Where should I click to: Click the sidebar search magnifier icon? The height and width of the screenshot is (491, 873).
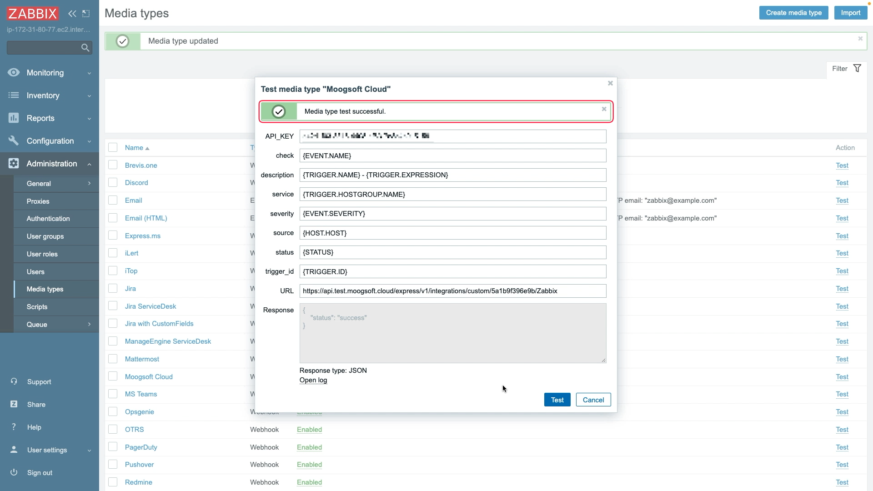(85, 48)
